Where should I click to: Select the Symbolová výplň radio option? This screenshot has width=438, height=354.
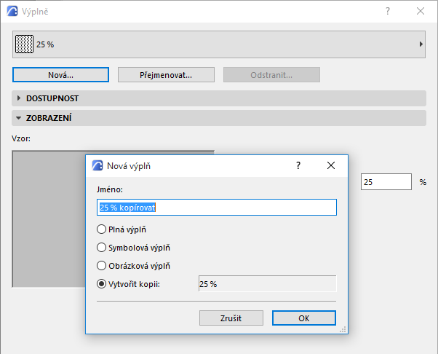point(102,248)
